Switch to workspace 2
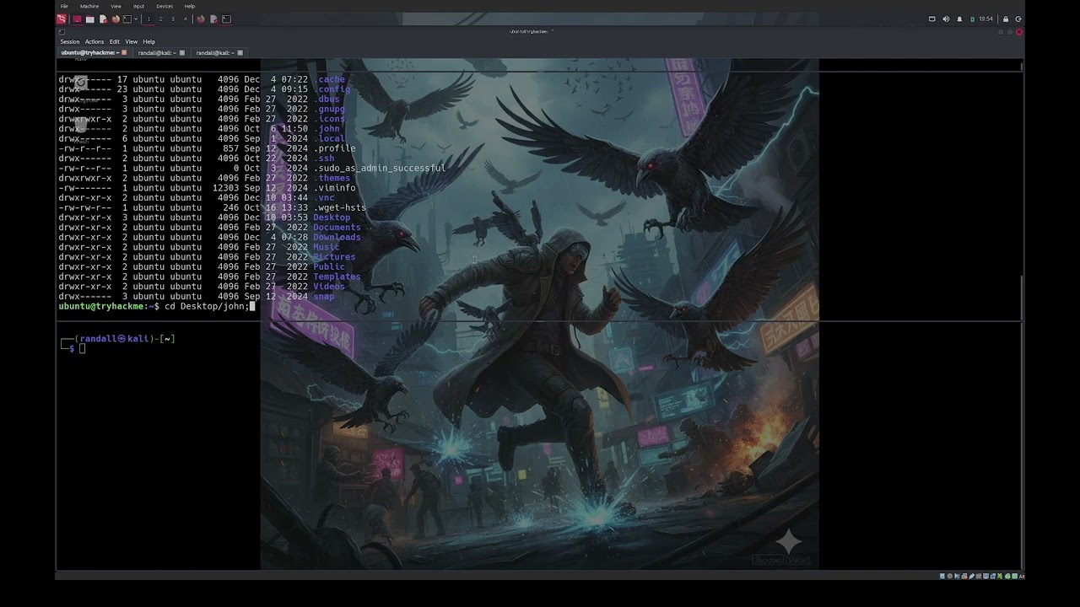 (161, 19)
